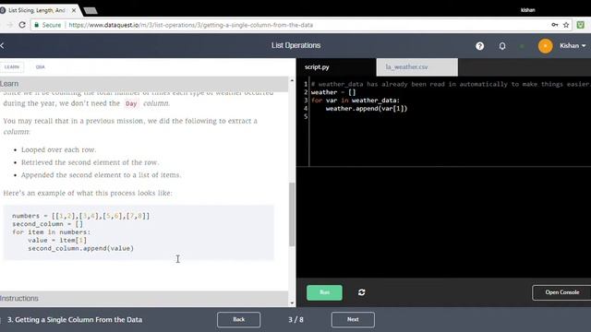Click the comment on editor line 1
The width and height of the screenshot is (591, 332).
coord(451,84)
